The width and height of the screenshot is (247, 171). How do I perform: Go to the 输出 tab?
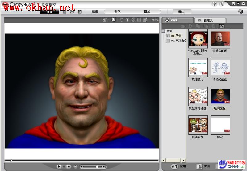click(x=182, y=11)
